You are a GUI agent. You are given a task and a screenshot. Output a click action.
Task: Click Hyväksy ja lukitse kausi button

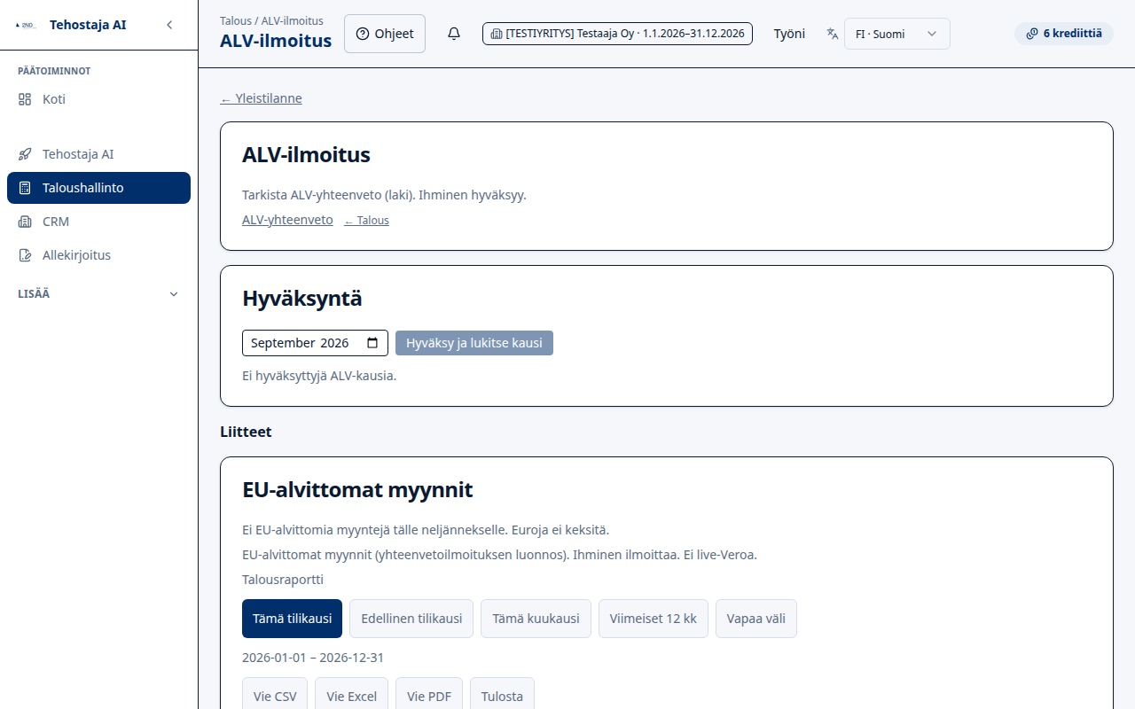pos(474,343)
